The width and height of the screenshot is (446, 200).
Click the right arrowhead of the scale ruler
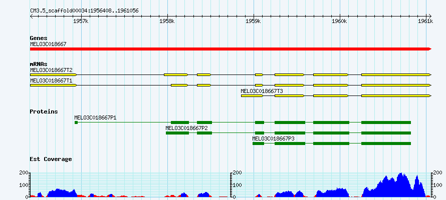point(430,16)
